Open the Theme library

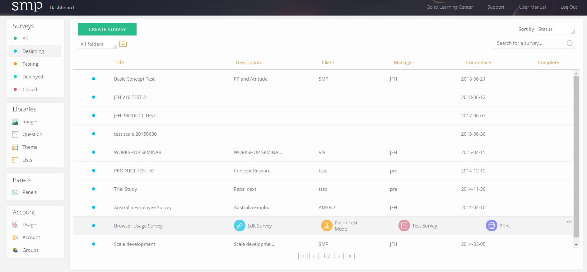click(30, 147)
